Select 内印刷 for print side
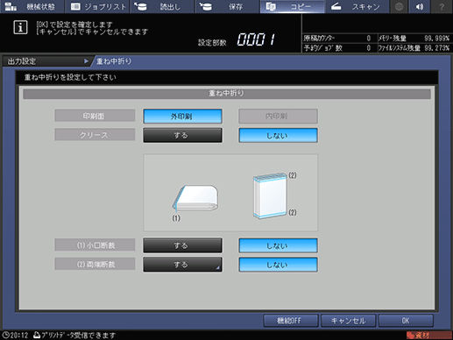Screen dimensions: 453x340 click(x=278, y=117)
